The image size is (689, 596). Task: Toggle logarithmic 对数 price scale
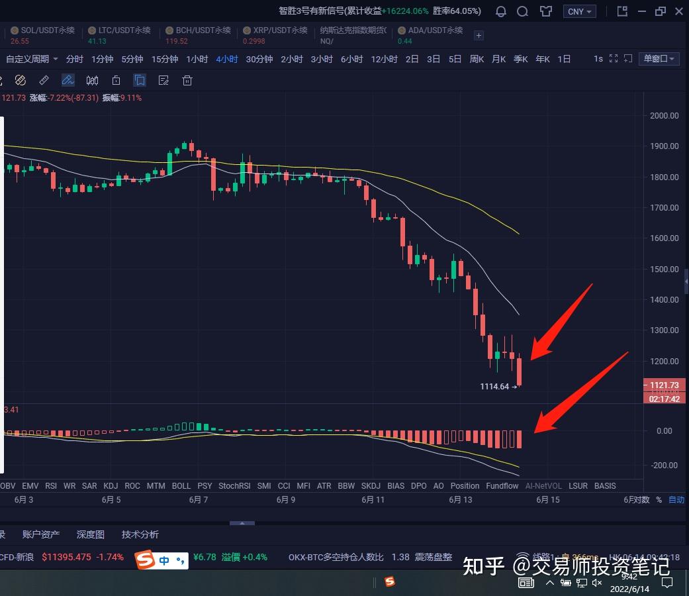641,500
